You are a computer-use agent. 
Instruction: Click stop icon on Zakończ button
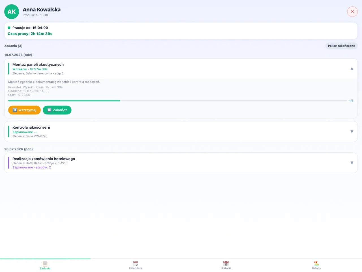coord(49,110)
